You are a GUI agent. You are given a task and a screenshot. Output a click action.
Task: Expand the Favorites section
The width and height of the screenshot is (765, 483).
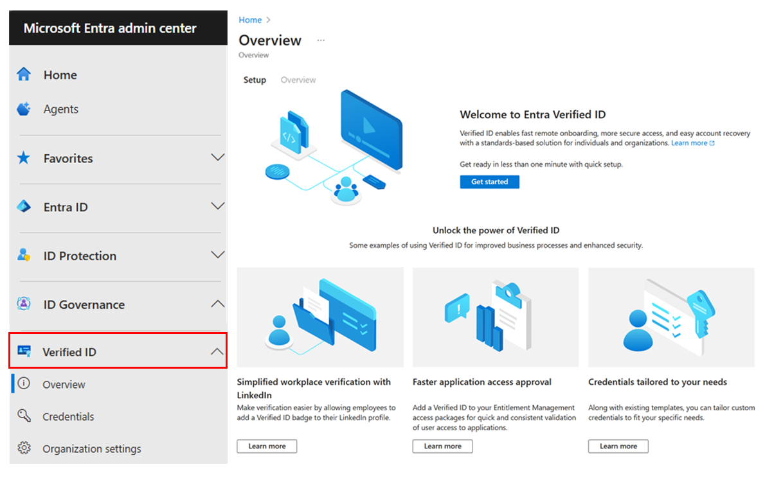pos(218,158)
